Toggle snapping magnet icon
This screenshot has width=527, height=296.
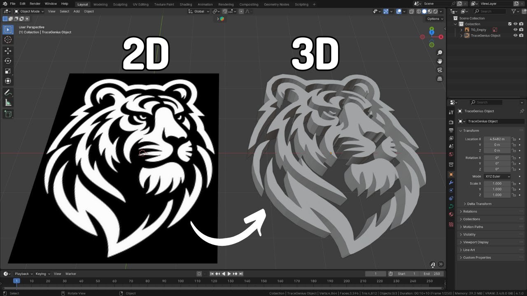point(225,12)
